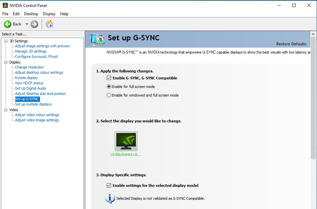This screenshot has width=317, height=209.
Task: Open Adjust desktop colour settings
Action: point(39,72)
